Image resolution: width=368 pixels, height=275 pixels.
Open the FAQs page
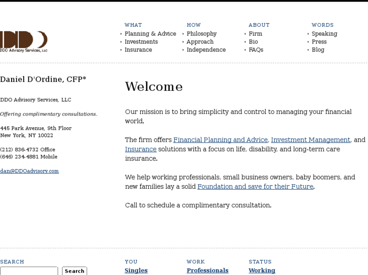pyautogui.click(x=256, y=50)
